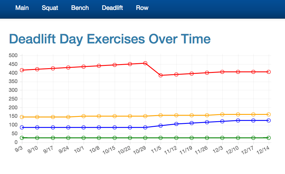Click the red data point at 12/14
The width and height of the screenshot is (285, 174).
pyautogui.click(x=269, y=72)
